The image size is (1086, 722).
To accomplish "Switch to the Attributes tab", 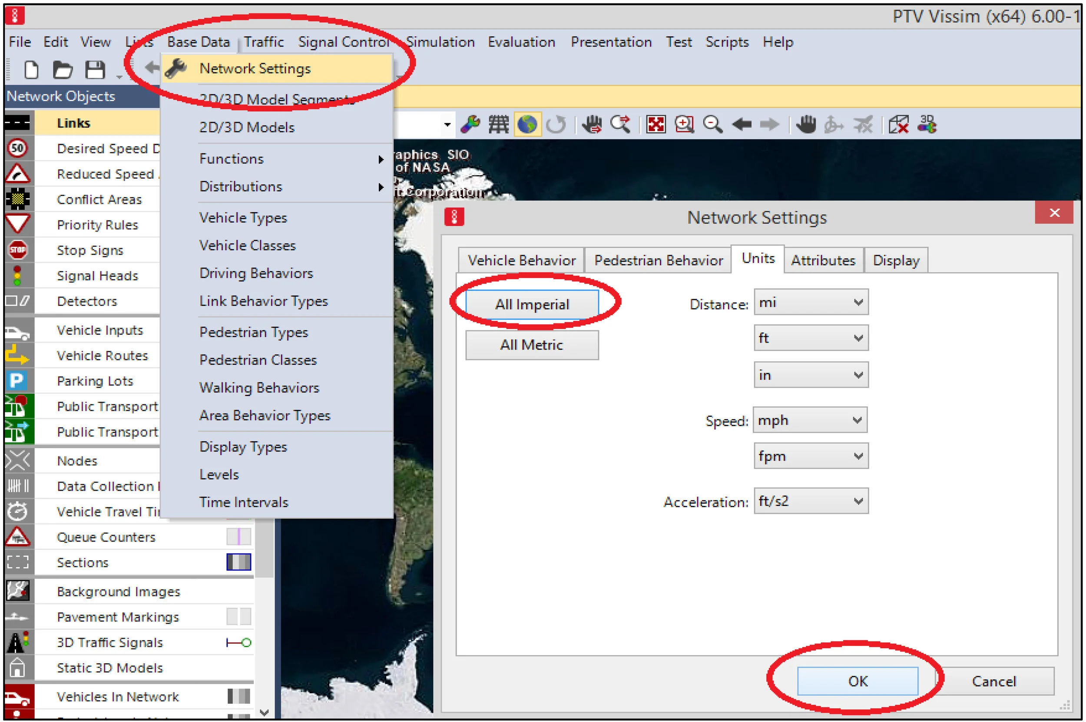I will (x=823, y=260).
